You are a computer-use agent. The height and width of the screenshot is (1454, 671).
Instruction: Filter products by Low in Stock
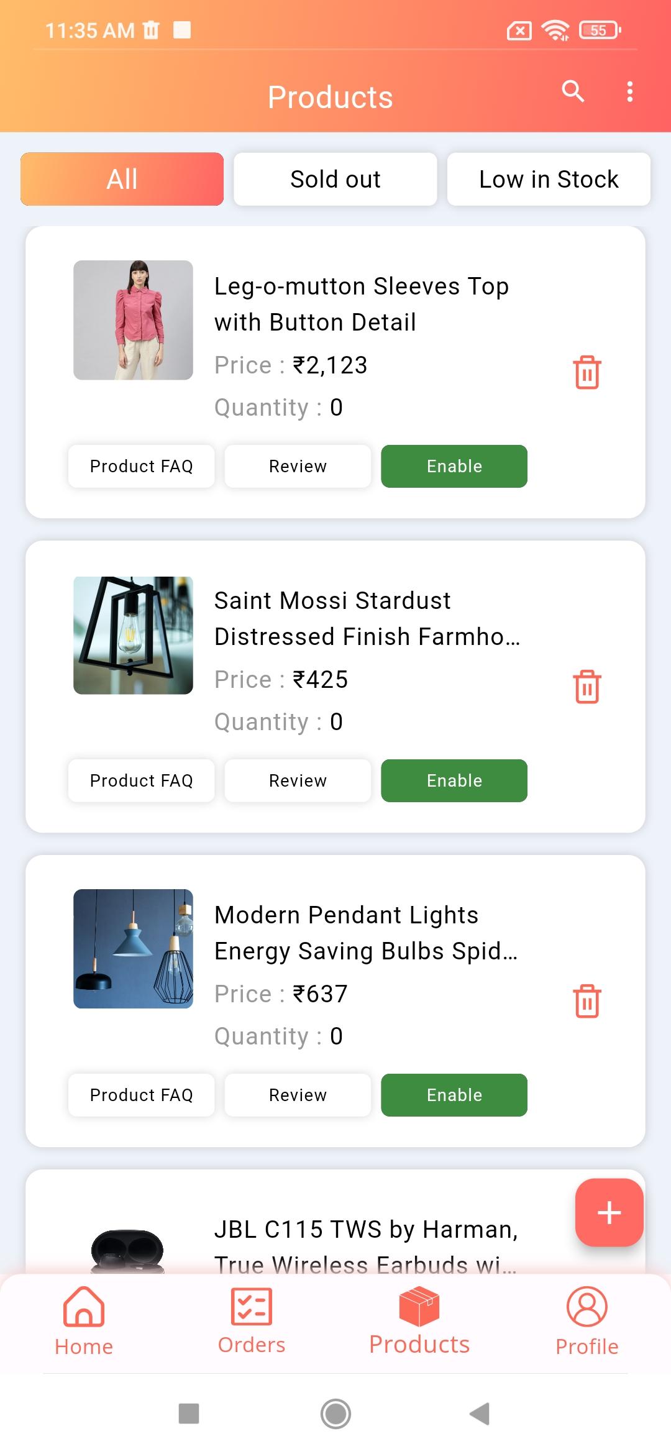[549, 179]
